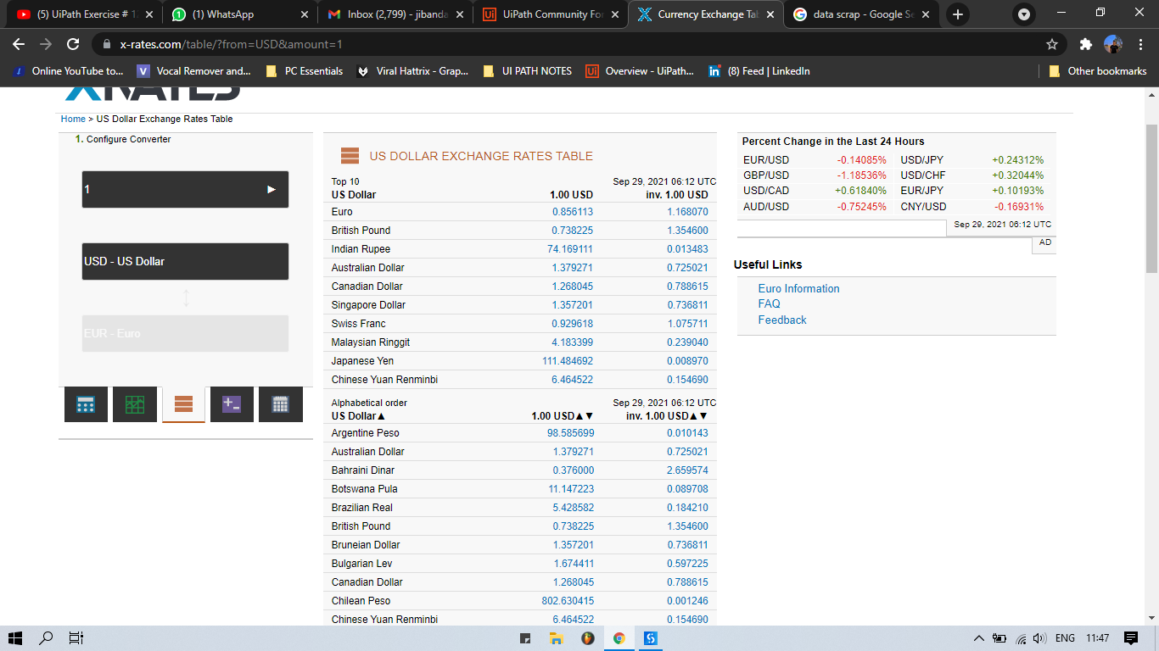Click Chilean Peso rate 802.630415
Viewport: 1159px width, 651px height.
point(568,601)
